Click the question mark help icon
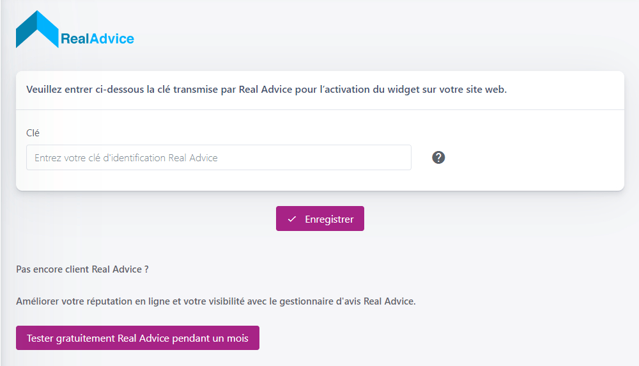639x366 pixels. click(x=438, y=157)
